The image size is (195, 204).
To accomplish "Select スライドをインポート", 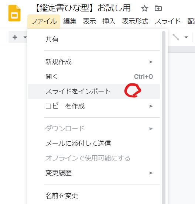I will click(94, 91).
